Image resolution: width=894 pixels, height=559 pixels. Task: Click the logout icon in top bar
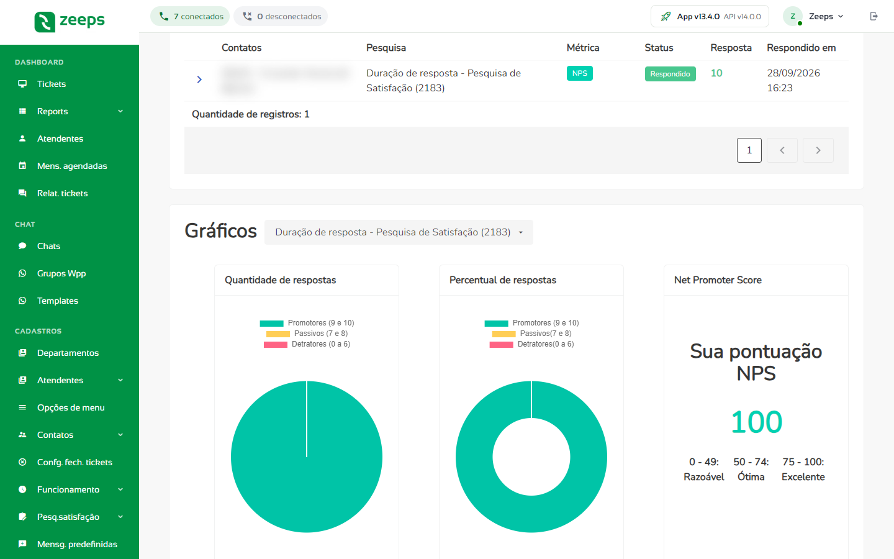[x=874, y=16]
